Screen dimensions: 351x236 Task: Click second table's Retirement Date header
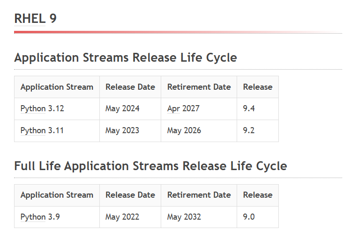(199, 195)
